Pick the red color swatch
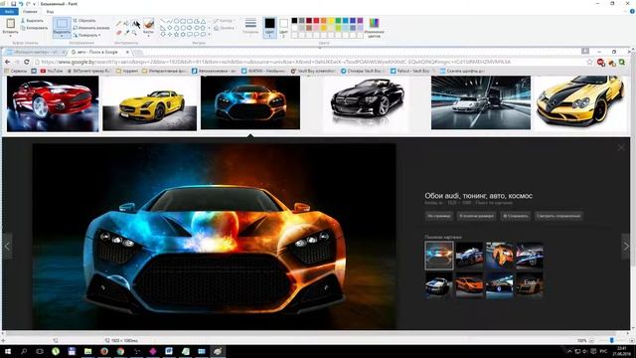The image size is (636, 358). point(316,21)
